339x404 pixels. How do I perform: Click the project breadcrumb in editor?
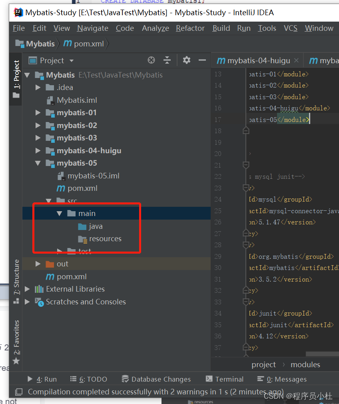[263, 365]
